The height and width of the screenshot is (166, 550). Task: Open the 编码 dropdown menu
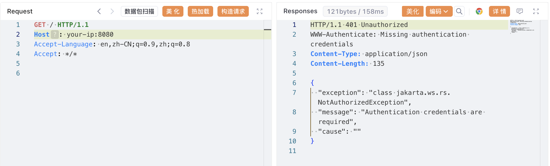tap(439, 11)
